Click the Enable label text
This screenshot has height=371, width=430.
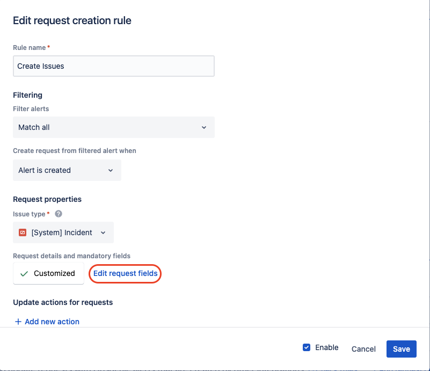coord(327,347)
